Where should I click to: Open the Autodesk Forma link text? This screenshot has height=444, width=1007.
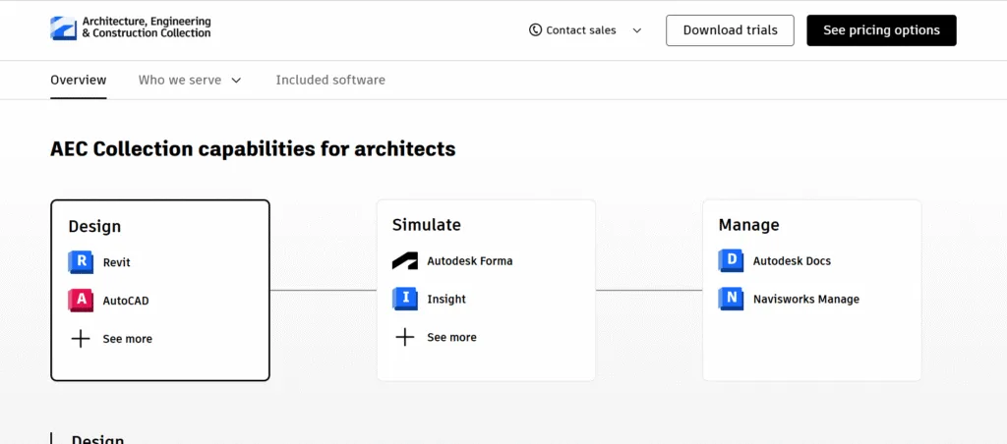[469, 261]
